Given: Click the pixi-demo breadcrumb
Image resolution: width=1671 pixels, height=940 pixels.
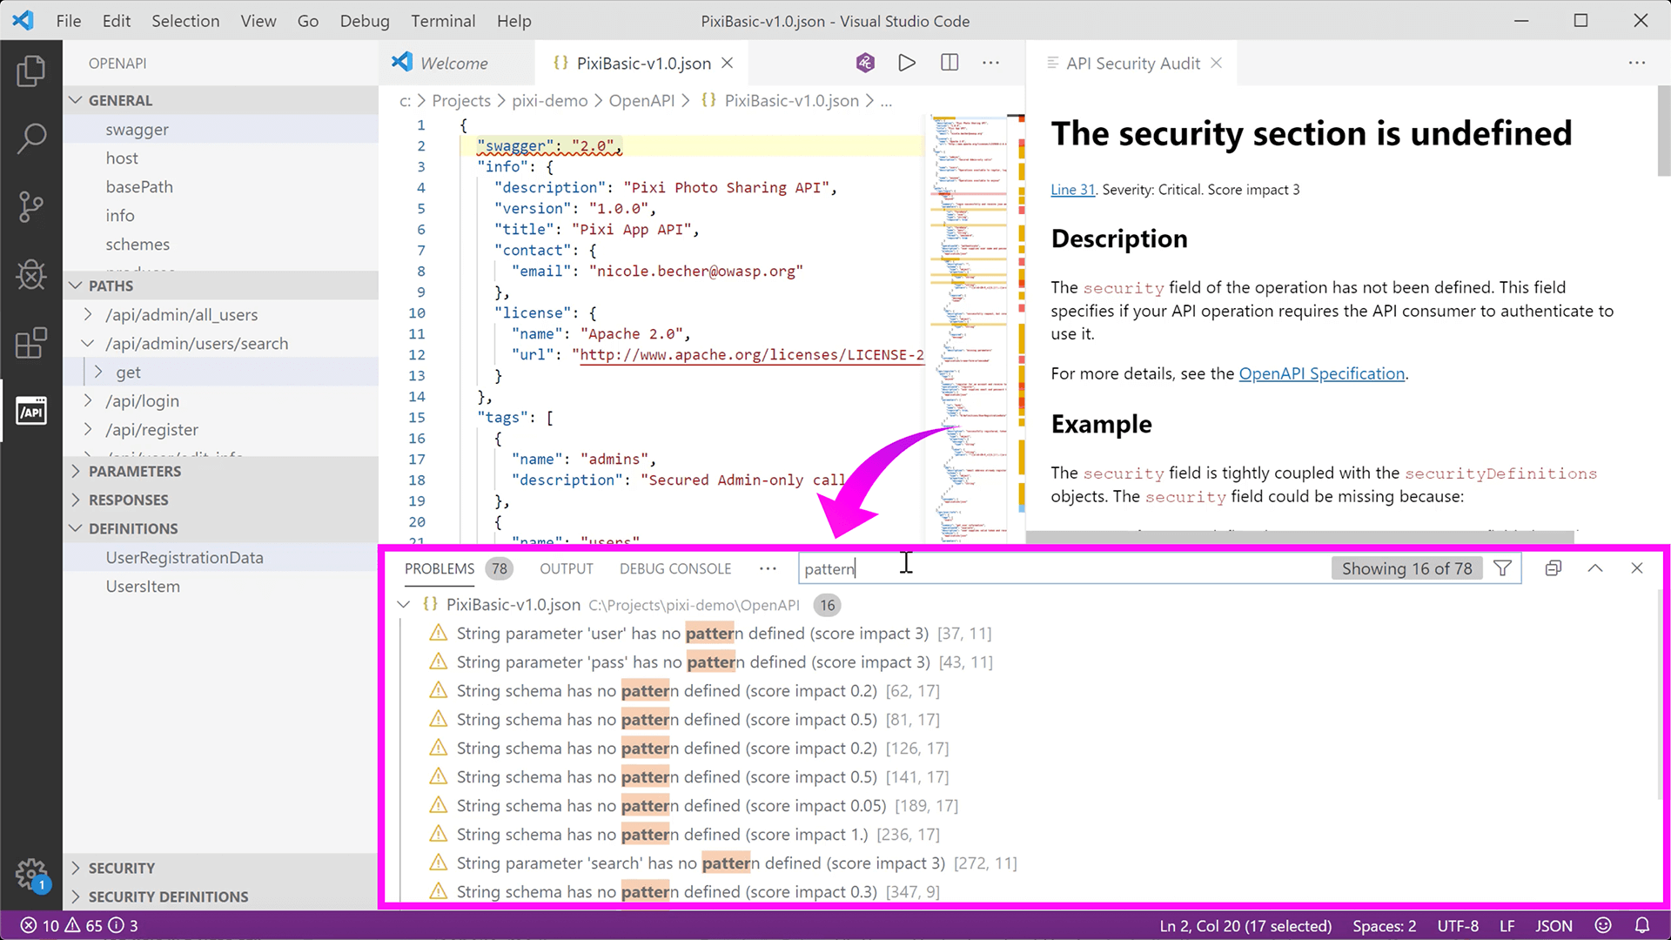Looking at the screenshot, I should [550, 101].
